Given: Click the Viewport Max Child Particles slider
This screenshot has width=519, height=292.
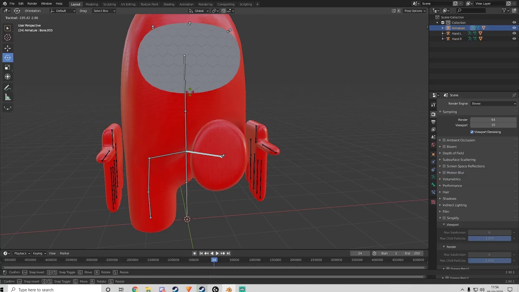Looking at the screenshot, I should pos(489,238).
